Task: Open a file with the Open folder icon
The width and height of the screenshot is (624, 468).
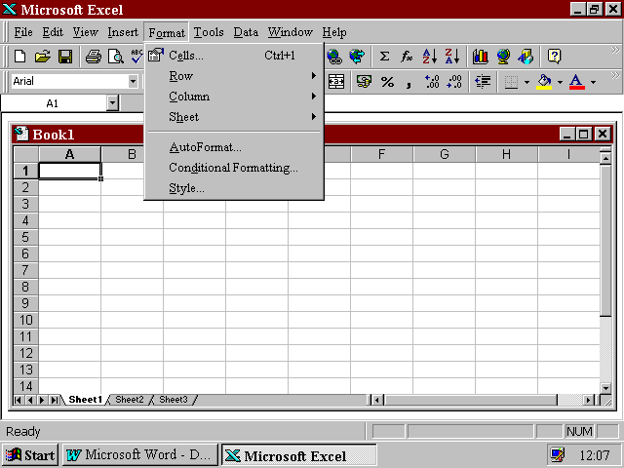Action: point(43,57)
